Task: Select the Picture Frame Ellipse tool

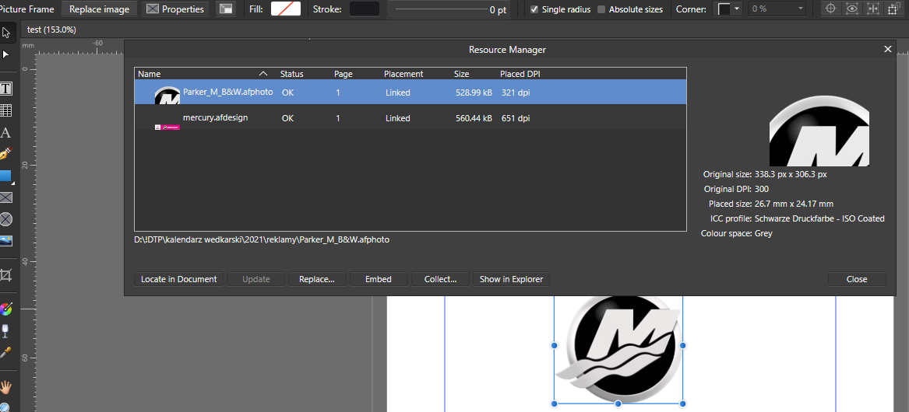Action: pos(5,218)
